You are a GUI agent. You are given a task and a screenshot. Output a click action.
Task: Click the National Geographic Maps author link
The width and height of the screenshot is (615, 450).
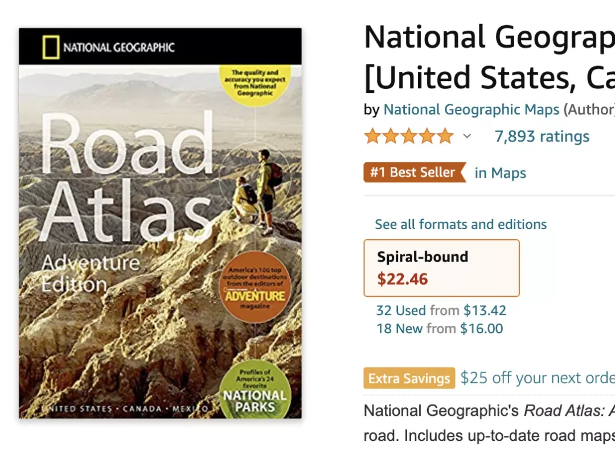point(471,109)
